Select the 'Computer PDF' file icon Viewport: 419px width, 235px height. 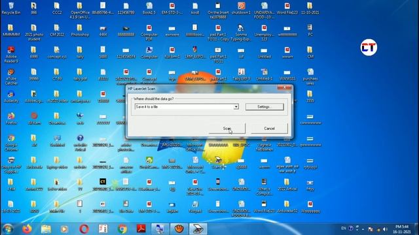149,32
